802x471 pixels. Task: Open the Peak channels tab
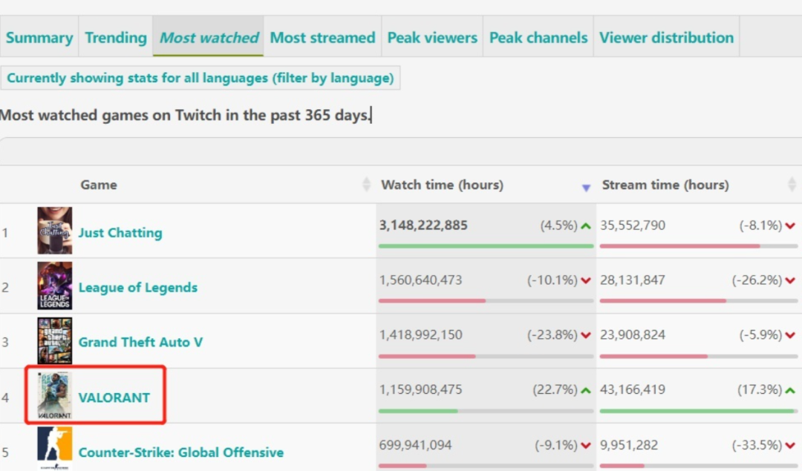click(538, 37)
